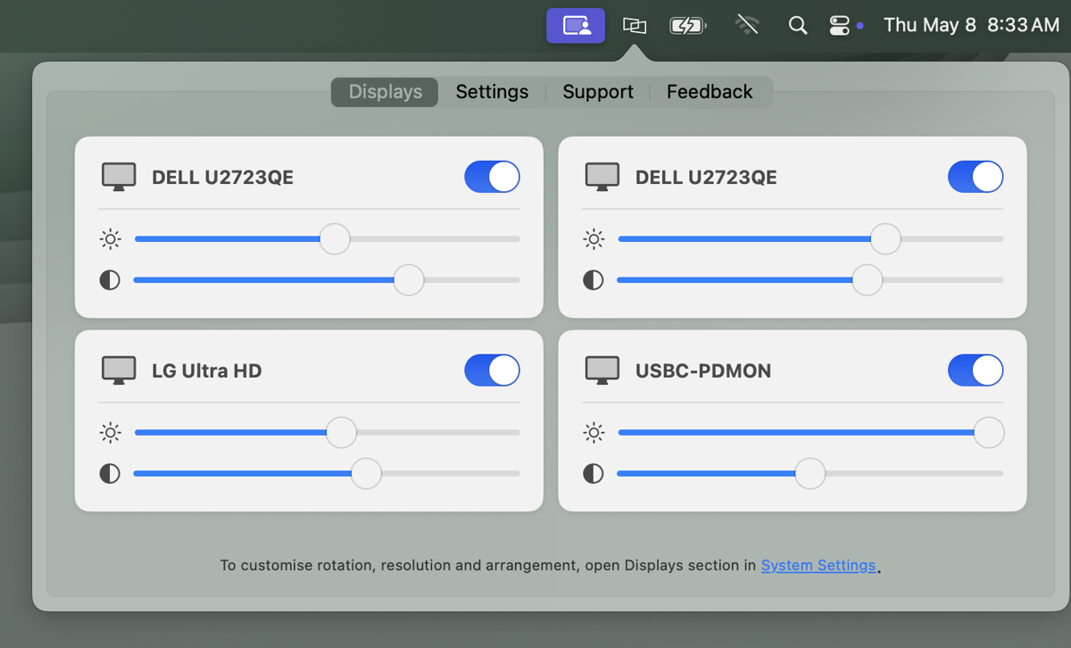Open System Settings via the link
This screenshot has height=648, width=1071.
(818, 565)
